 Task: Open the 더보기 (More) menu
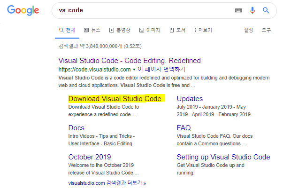click(203, 30)
